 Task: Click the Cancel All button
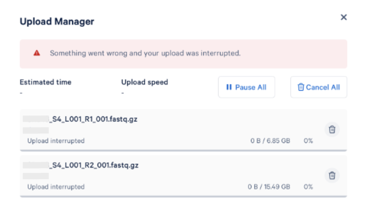(319, 87)
